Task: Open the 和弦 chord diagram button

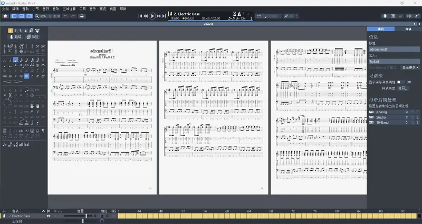Action: point(33,37)
